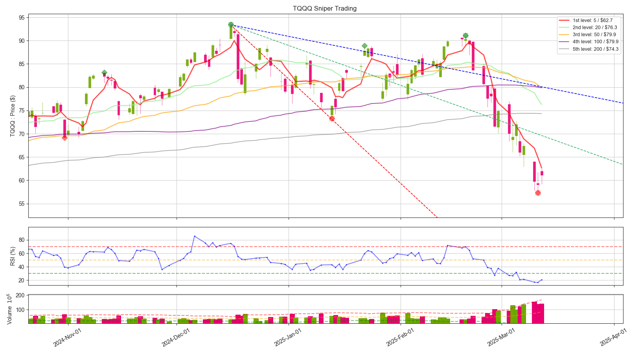Click the chart title TQQQ Sniper Trading
Screen dimensions: 629x354
(325, 8)
